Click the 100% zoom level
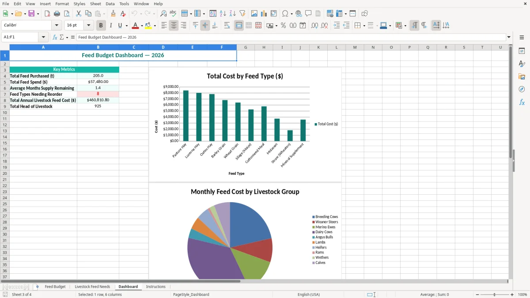530x298 pixels. pyautogui.click(x=522, y=294)
